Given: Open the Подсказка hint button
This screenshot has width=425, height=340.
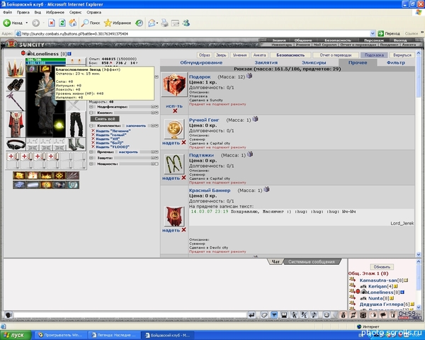Looking at the screenshot, I should pyautogui.click(x=374, y=55).
